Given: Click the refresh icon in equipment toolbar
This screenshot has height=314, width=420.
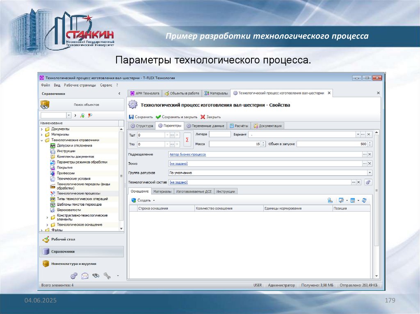Looking at the screenshot, I should point(364,200).
